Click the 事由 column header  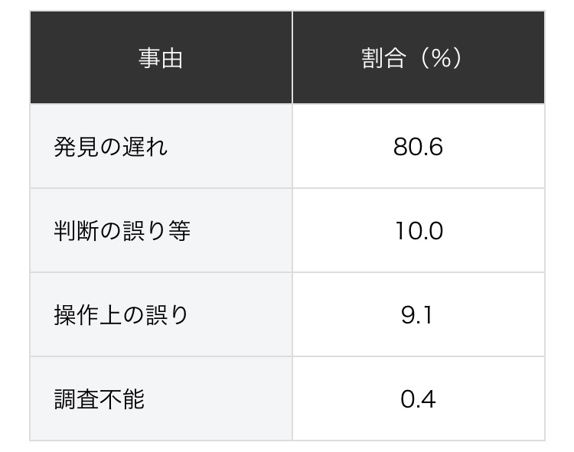(161, 57)
